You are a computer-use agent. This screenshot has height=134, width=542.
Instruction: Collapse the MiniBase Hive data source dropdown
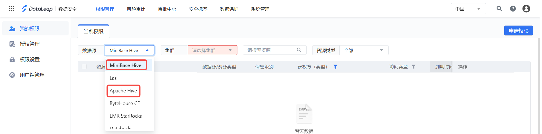coord(130,50)
